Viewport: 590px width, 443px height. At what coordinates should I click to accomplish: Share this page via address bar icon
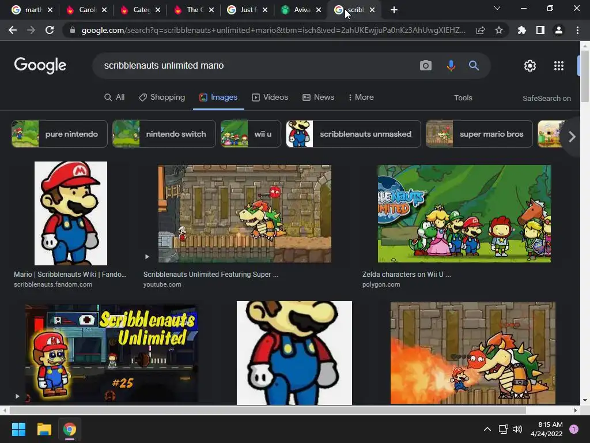(481, 30)
